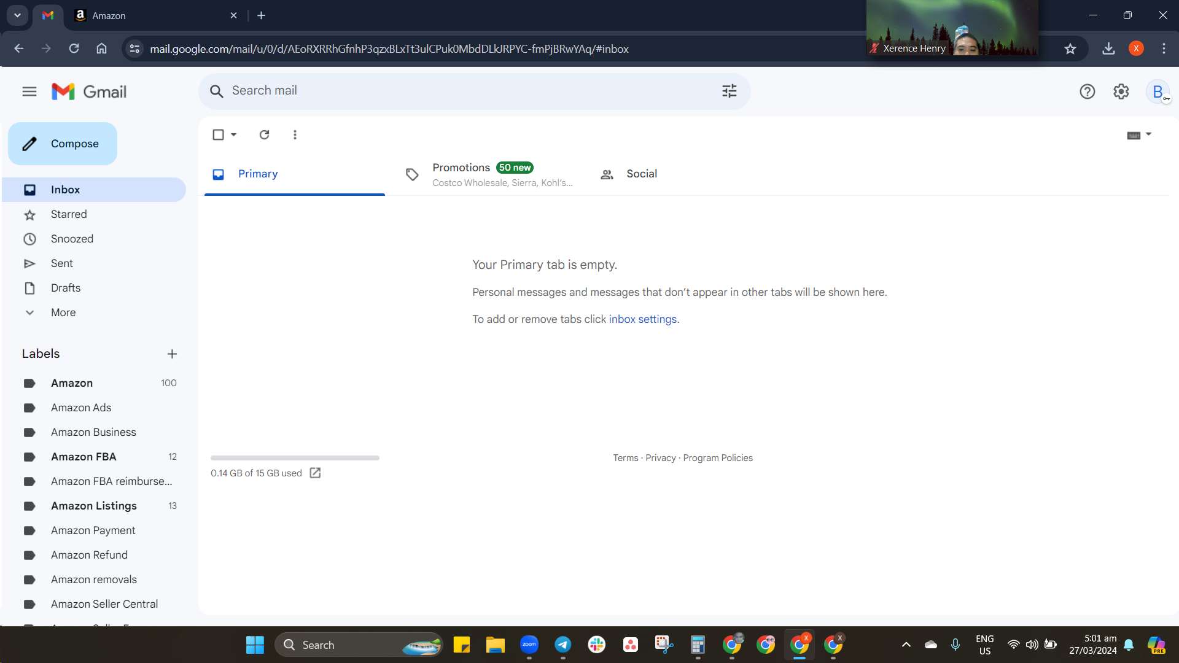Follow the inbox settings link
Screen dimensions: 1179x663
point(643,319)
